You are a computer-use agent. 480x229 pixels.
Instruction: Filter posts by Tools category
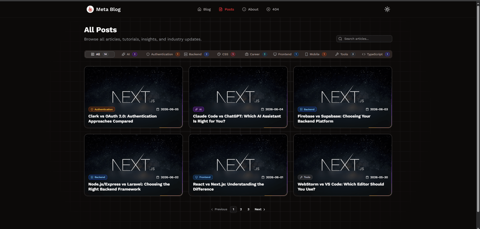click(345, 54)
